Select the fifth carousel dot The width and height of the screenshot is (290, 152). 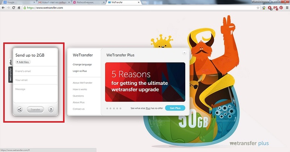tap(121, 109)
